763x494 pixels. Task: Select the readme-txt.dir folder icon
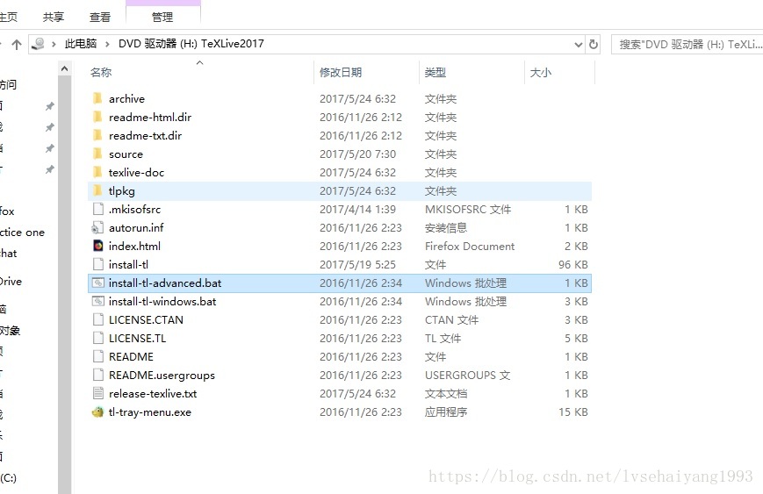(97, 136)
